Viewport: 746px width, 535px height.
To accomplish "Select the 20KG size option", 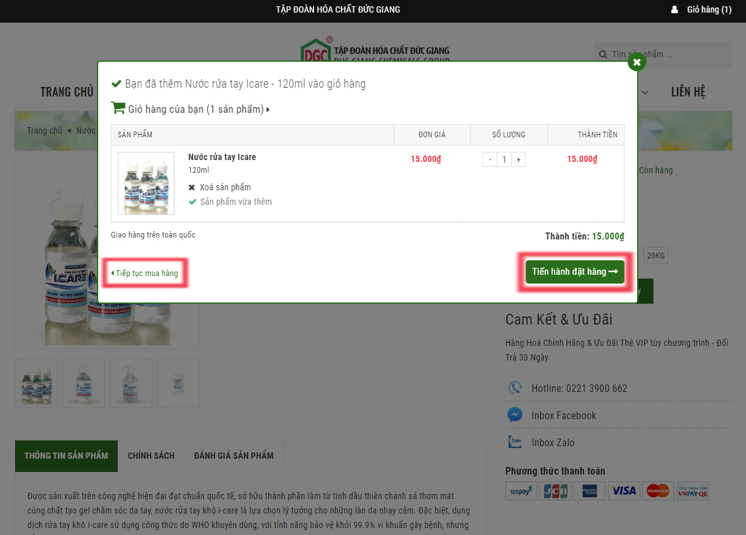I will tap(655, 255).
